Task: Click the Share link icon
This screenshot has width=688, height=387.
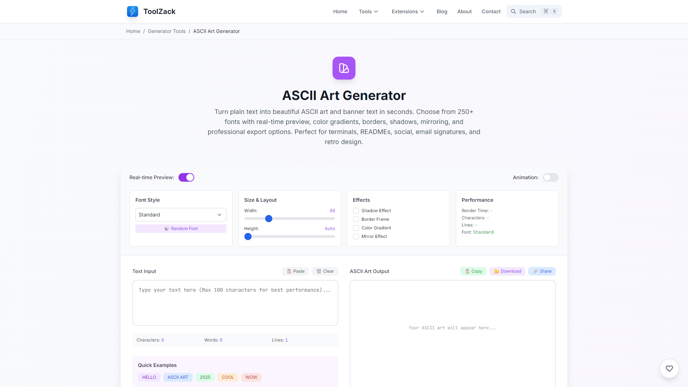Action: 535,271
